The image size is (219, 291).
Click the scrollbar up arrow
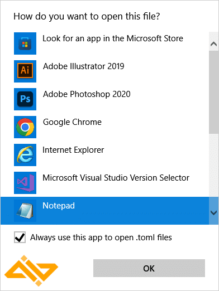(213, 44)
